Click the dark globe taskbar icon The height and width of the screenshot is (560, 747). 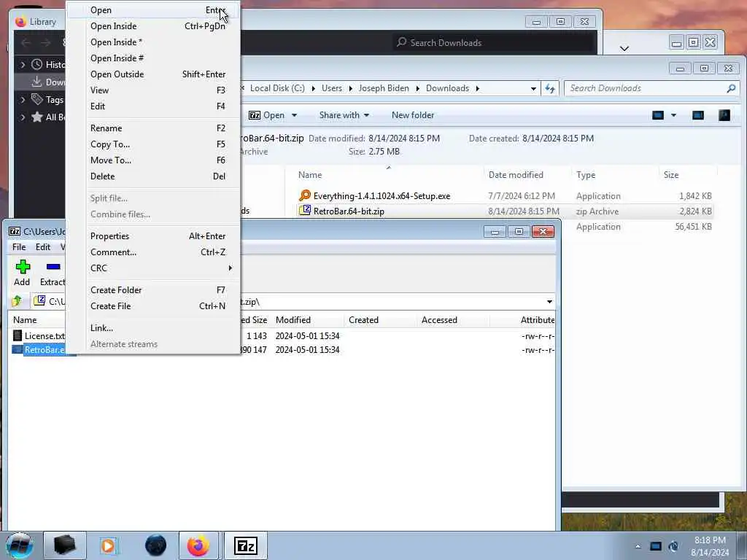click(x=156, y=545)
